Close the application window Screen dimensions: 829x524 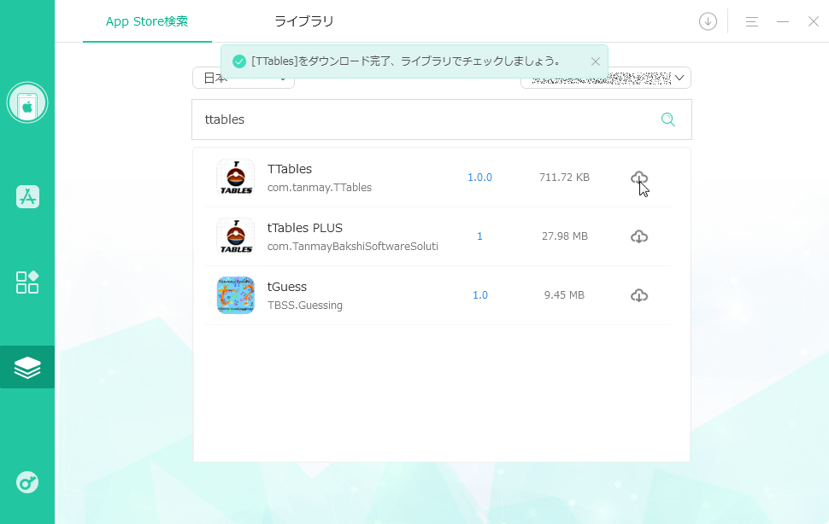pos(813,21)
